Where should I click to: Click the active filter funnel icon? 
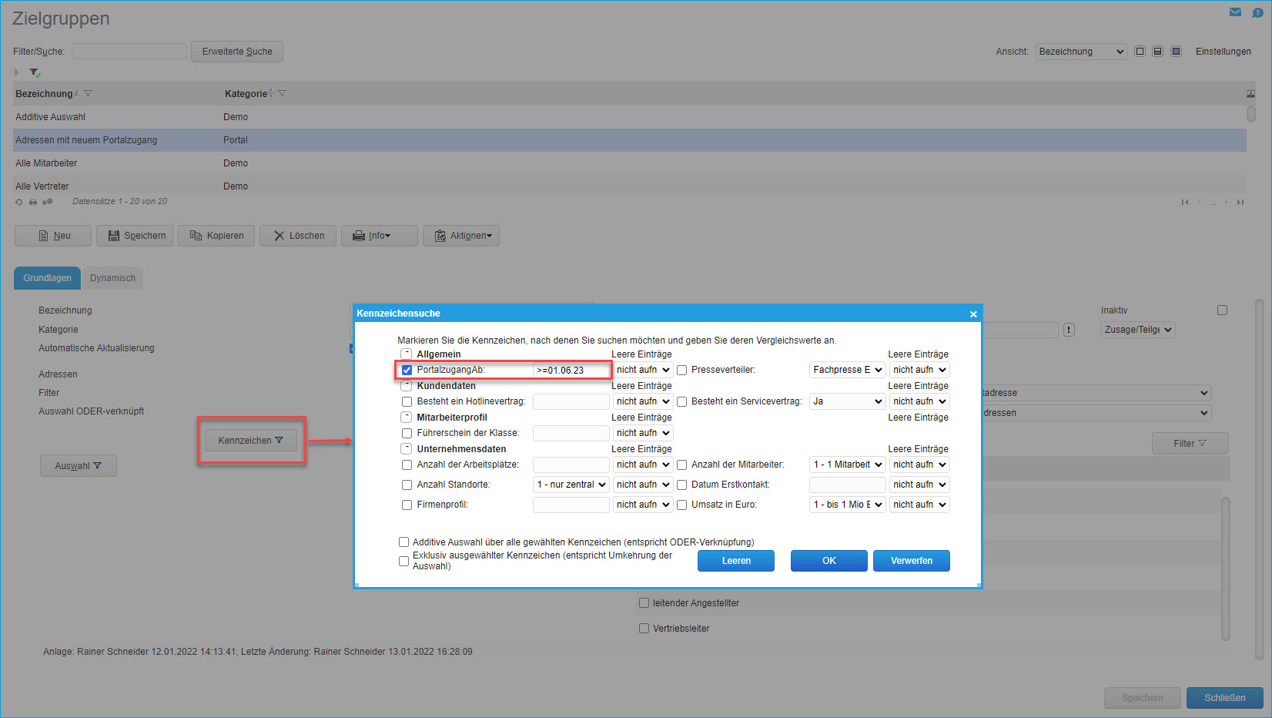click(35, 72)
